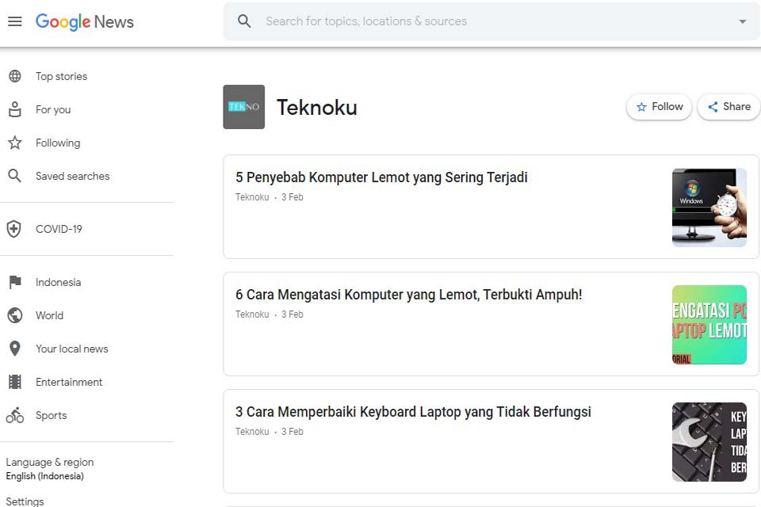Screen dimensions: 761x507
Task: Open Saved searches in the sidebar
Action: [72, 176]
